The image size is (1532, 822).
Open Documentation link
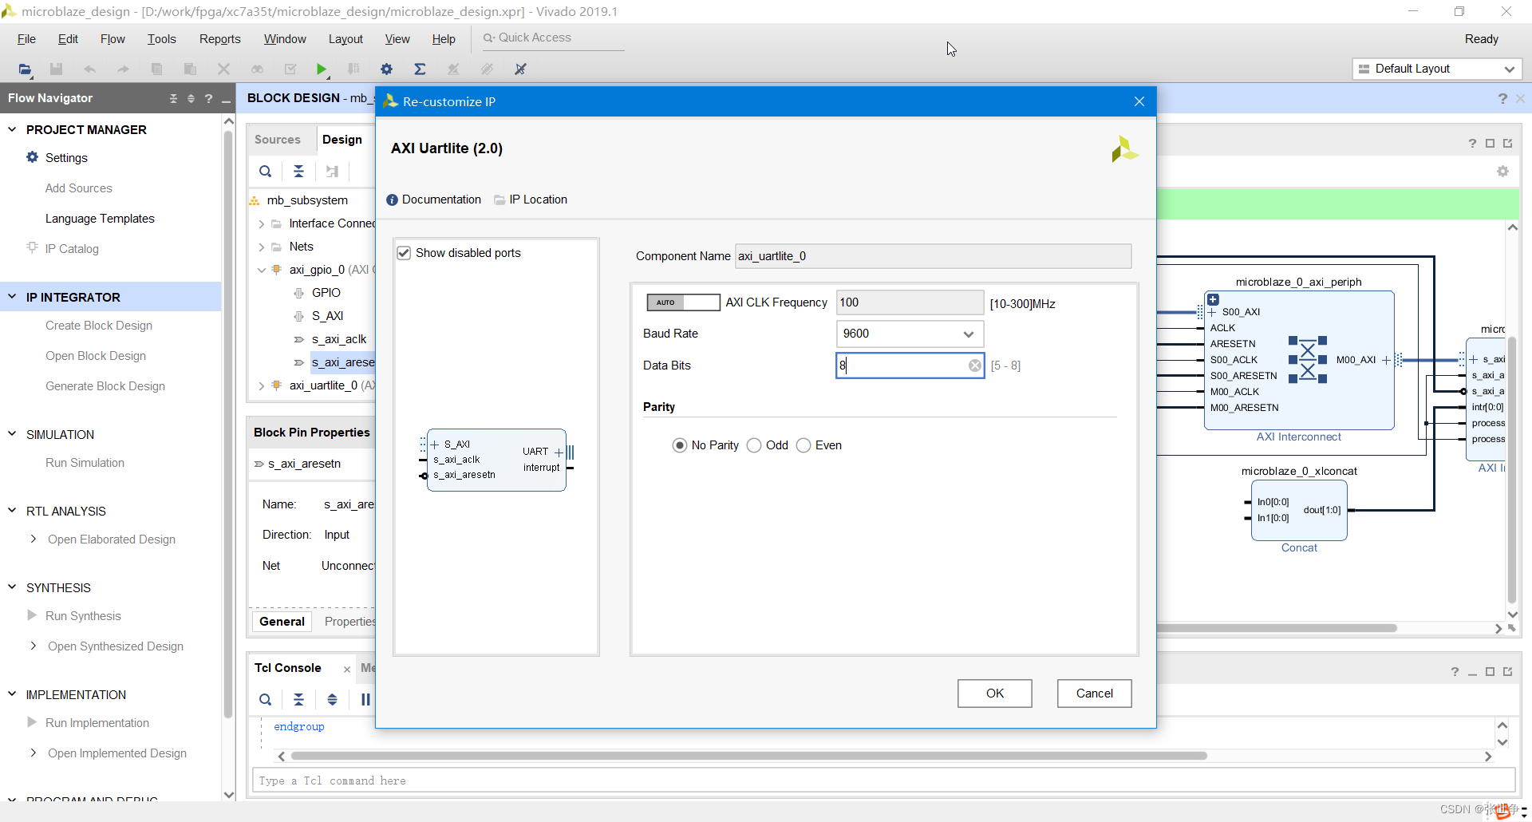click(x=434, y=200)
